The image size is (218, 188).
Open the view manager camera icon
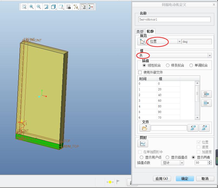tap(69, 7)
